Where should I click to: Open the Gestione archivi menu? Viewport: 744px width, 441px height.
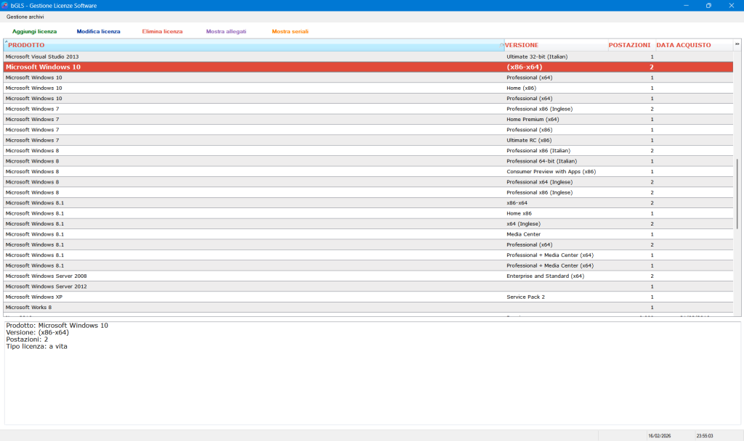(25, 17)
